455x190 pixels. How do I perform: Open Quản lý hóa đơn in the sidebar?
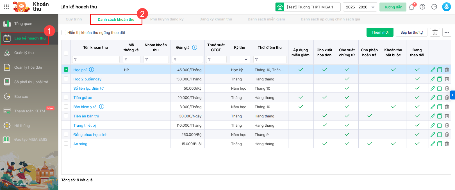[28, 67]
